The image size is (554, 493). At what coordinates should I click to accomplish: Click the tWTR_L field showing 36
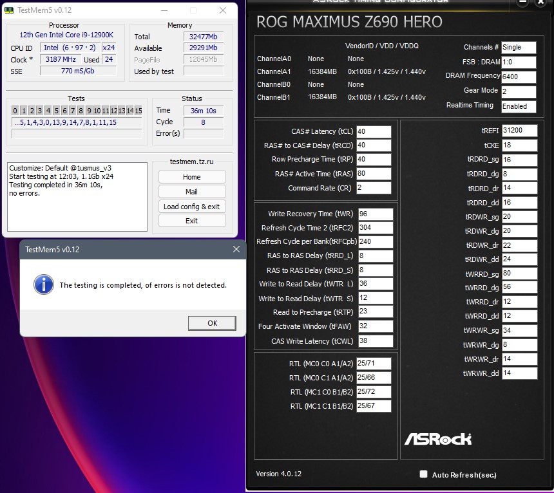tap(376, 284)
